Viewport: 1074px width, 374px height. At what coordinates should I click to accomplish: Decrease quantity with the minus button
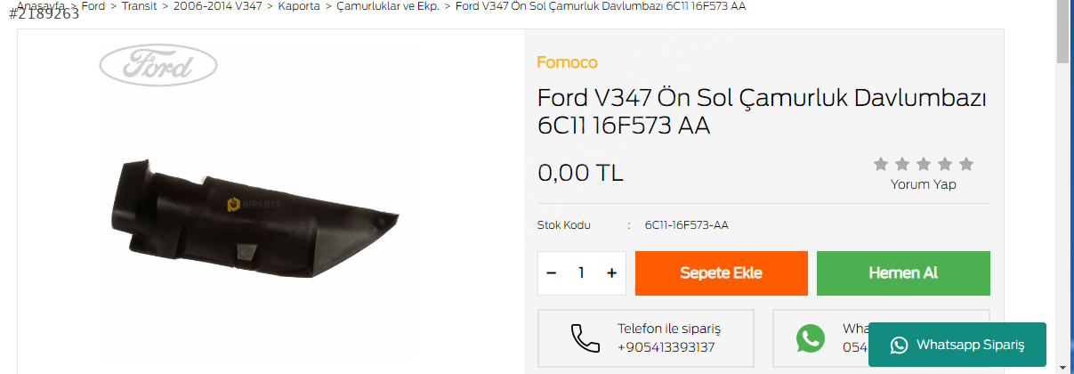pos(552,273)
